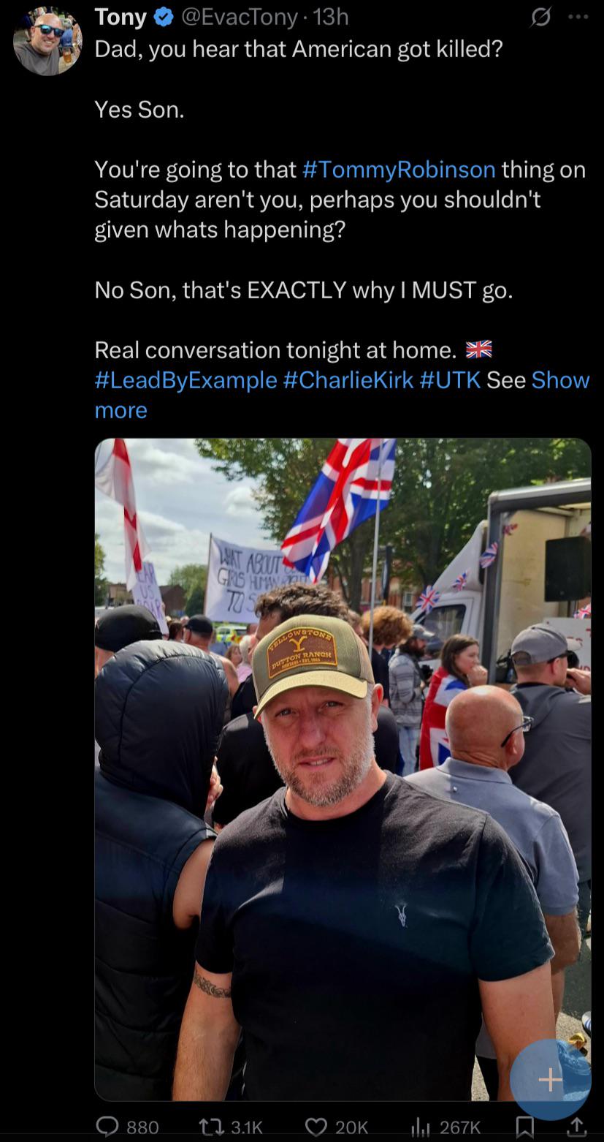Expand post with Show more

[x=342, y=395]
